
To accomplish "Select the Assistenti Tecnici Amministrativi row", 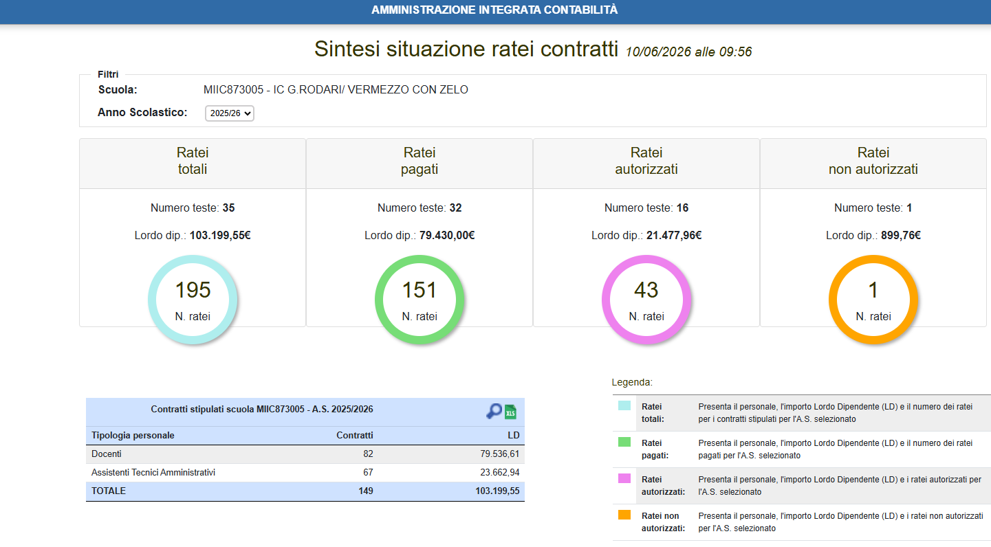I will [x=305, y=473].
